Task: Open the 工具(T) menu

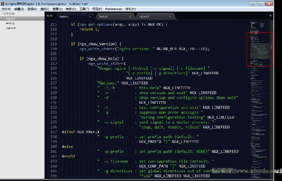Action: coord(84,9)
